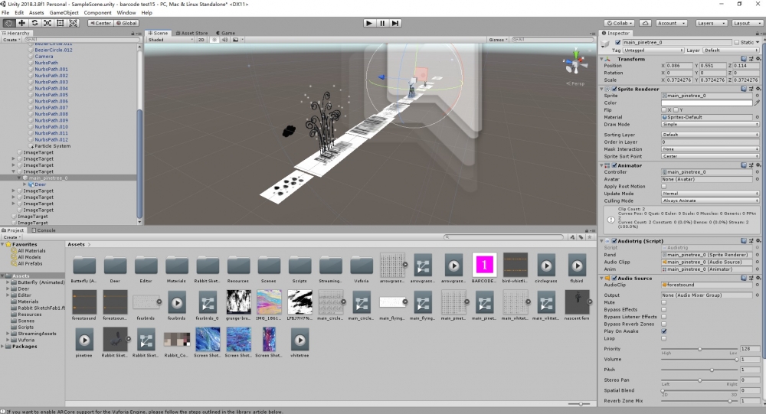Click the Sprite Renderer color swatch
The width and height of the screenshot is (766, 414).
(706, 103)
